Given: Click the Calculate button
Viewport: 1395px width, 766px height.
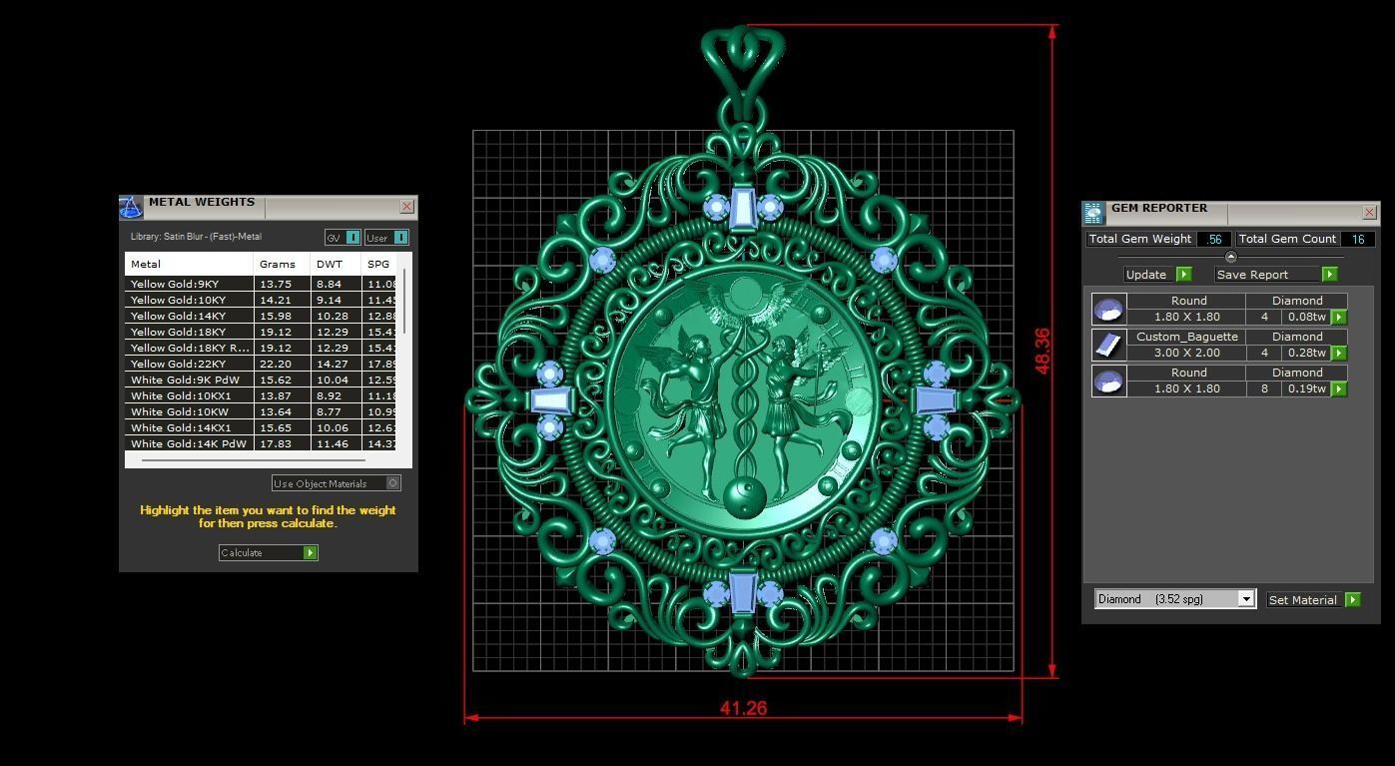Looking at the screenshot, I should pyautogui.click(x=268, y=552).
